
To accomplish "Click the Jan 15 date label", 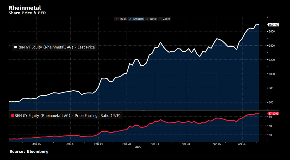I will [x=36, y=144].
